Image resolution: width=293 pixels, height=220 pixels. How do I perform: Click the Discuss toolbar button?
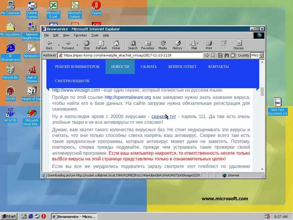point(238,45)
